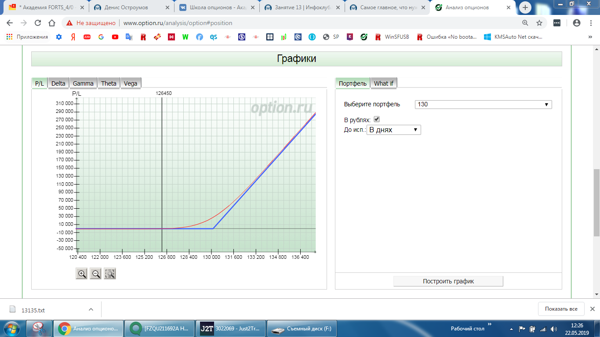The image size is (600, 337).
Task: Switch to the What if tab
Action: 384,83
